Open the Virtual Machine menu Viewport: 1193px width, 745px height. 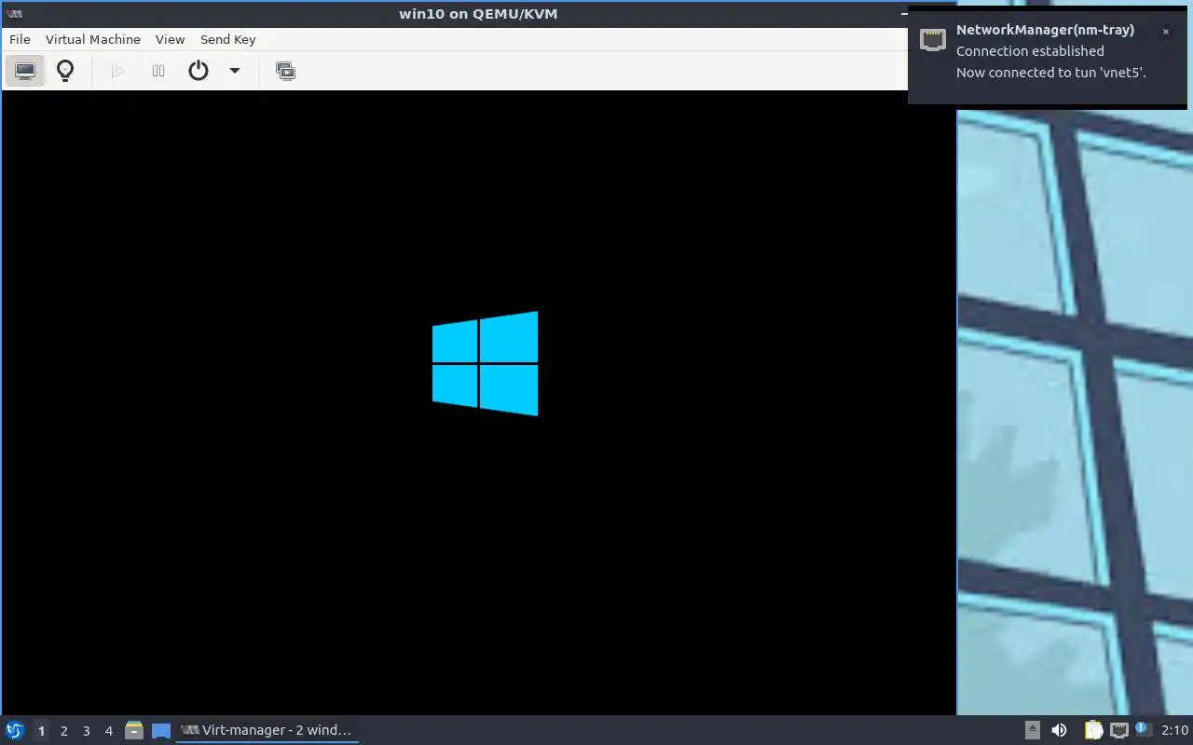(x=93, y=39)
